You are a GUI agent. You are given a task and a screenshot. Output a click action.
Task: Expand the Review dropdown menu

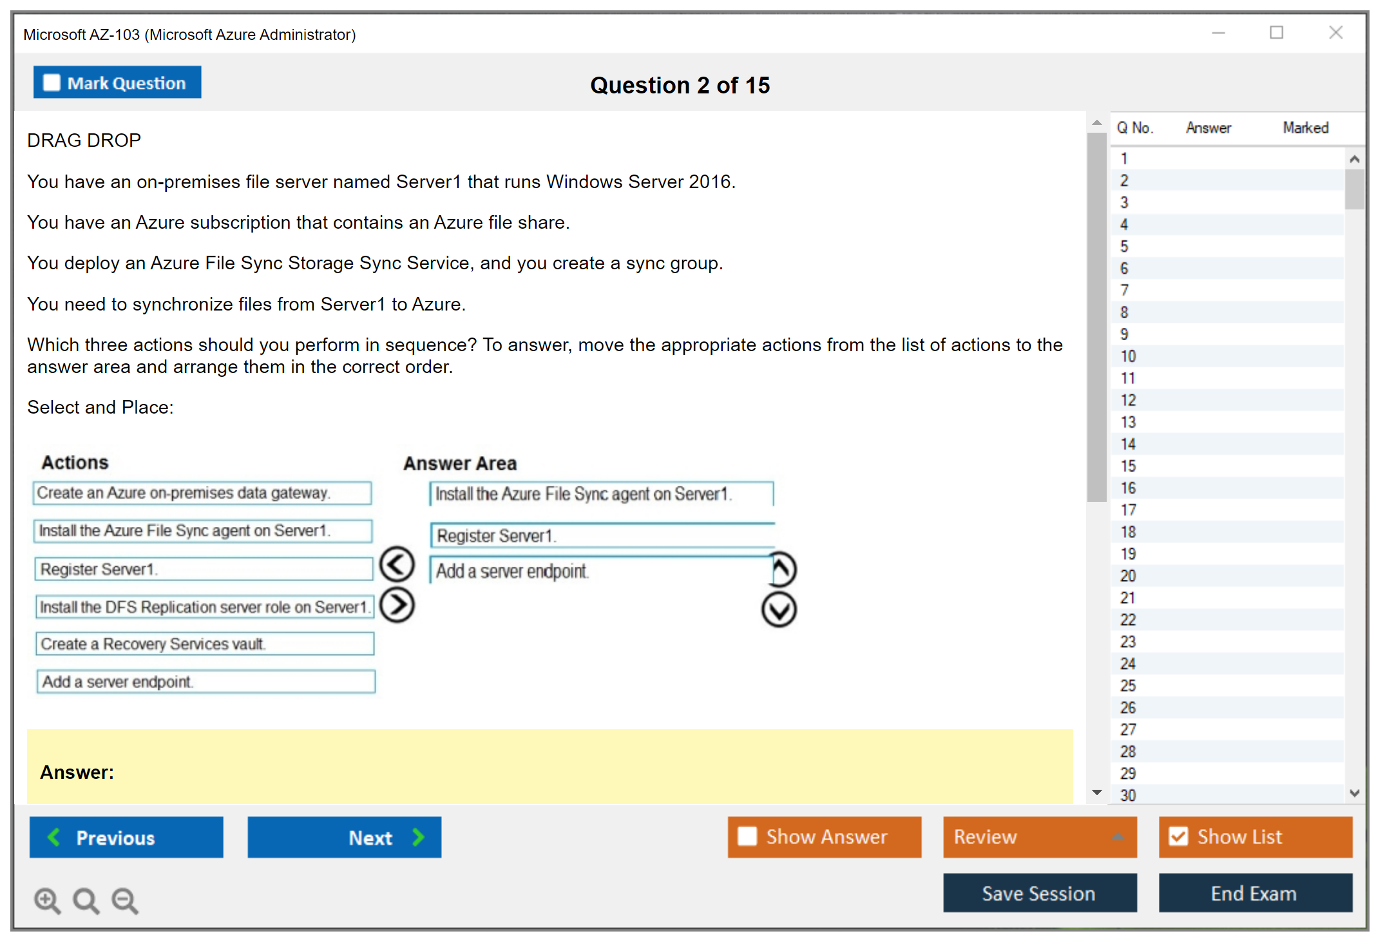coord(1118,837)
